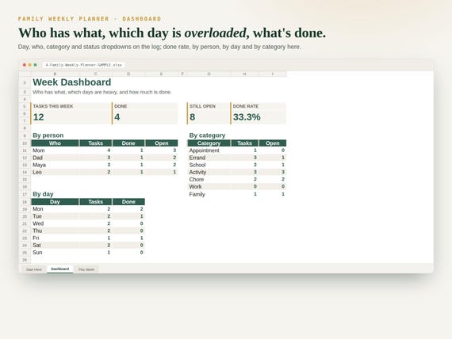Click the Sun row label
Image resolution: width=452 pixels, height=339 pixels.
37,253
